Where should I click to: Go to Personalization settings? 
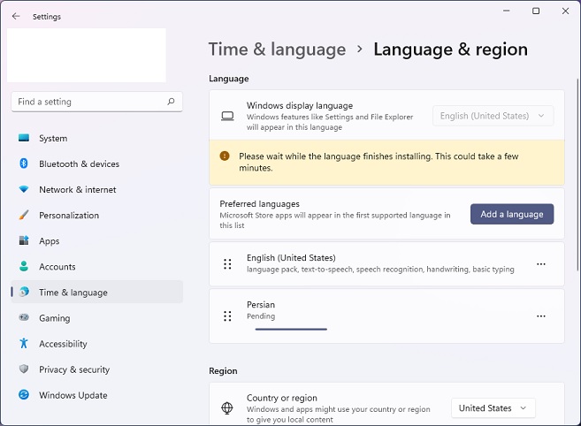pos(96,215)
